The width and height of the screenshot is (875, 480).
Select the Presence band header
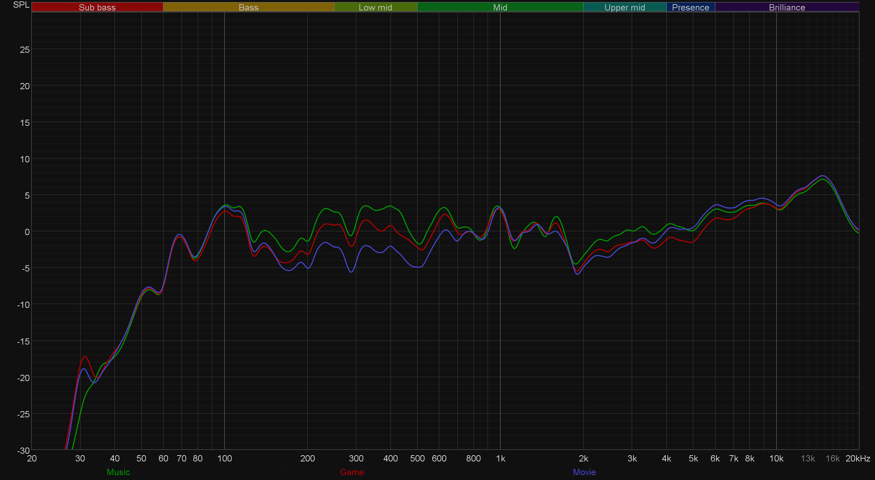coord(690,7)
